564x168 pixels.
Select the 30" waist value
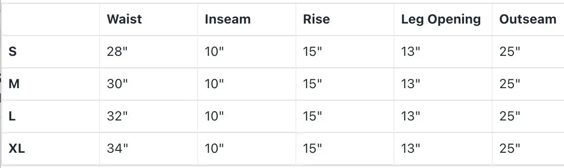[x=117, y=84]
